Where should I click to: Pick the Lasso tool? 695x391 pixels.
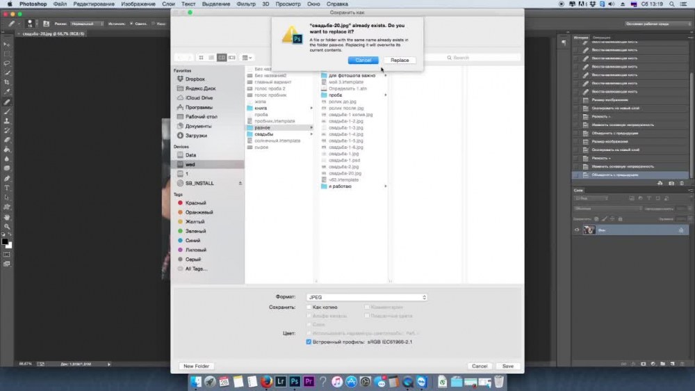point(7,63)
